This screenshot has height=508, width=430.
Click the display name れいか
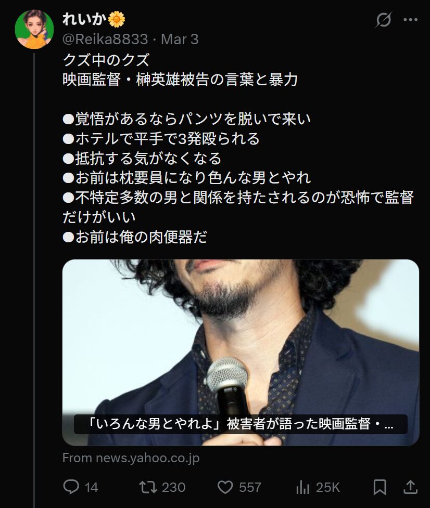(84, 19)
